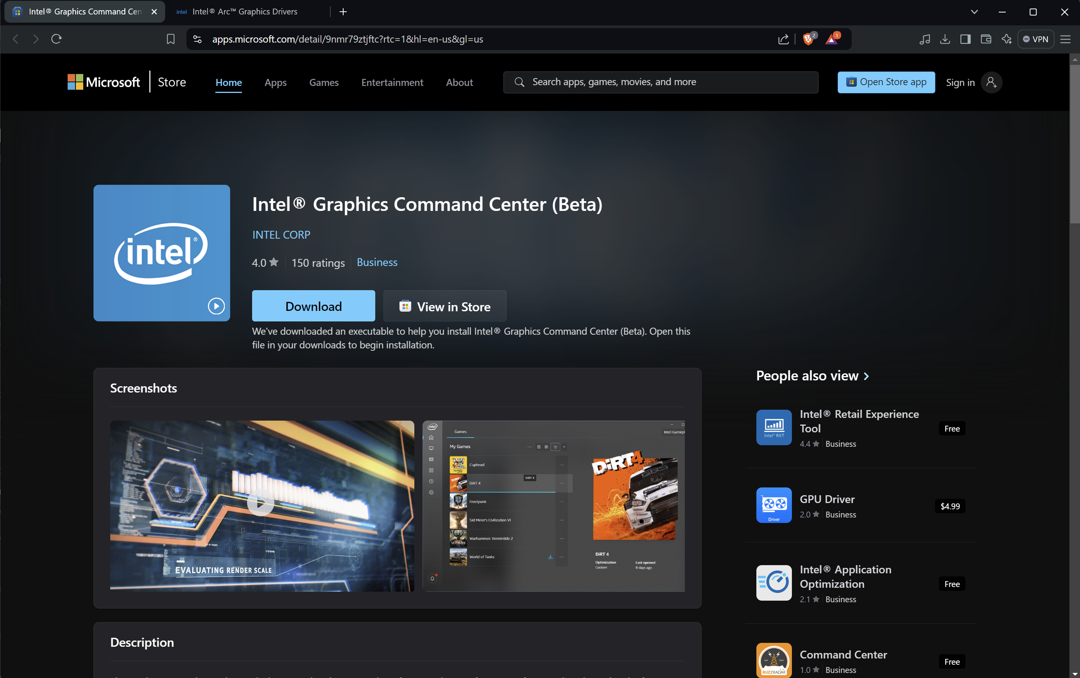Click the blue Download button
The image size is (1080, 678).
pos(313,306)
